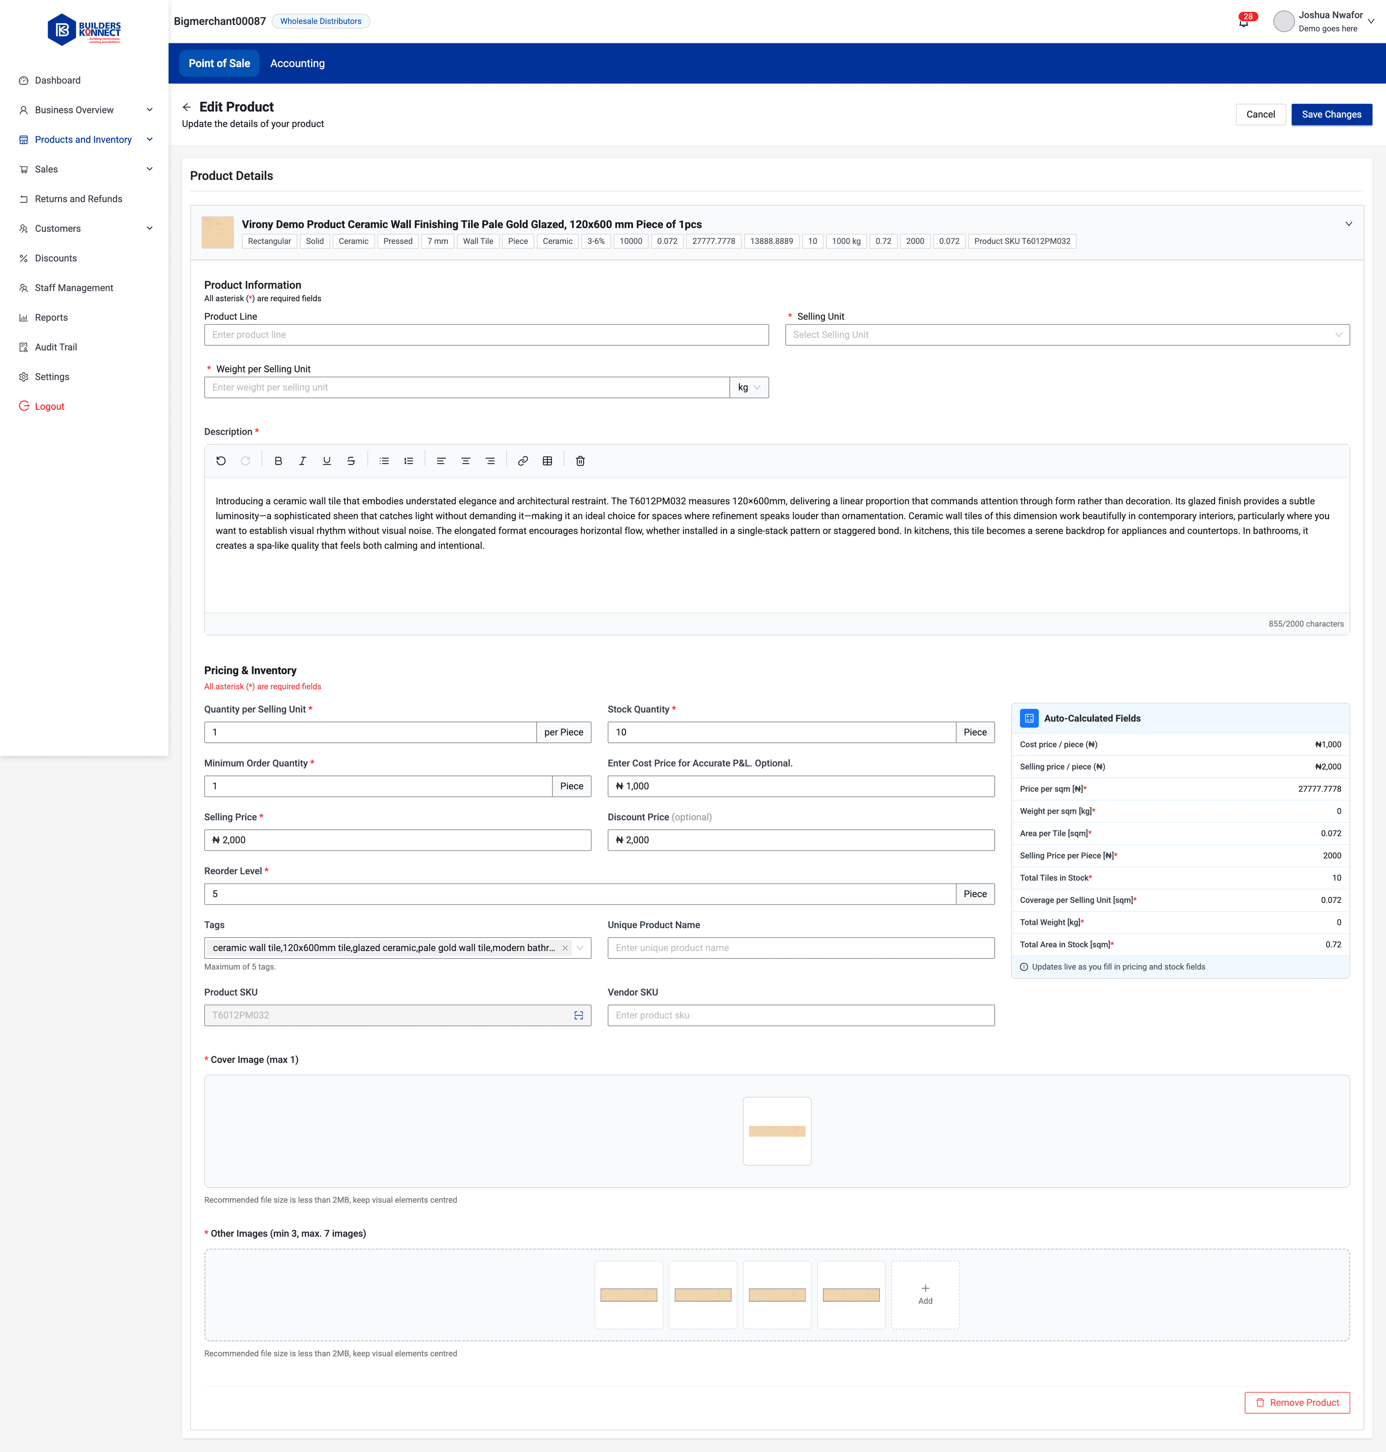Click the Remove Product button
This screenshot has height=1452, width=1386.
1296,1403
